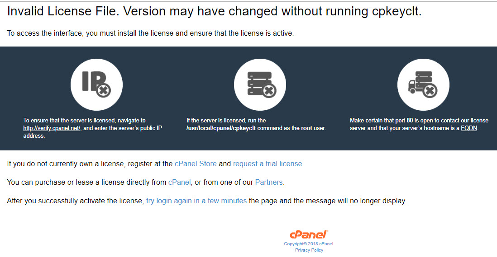The width and height of the screenshot is (497, 257).
Task: Open the Privacy Policy link
Action: [x=309, y=250]
